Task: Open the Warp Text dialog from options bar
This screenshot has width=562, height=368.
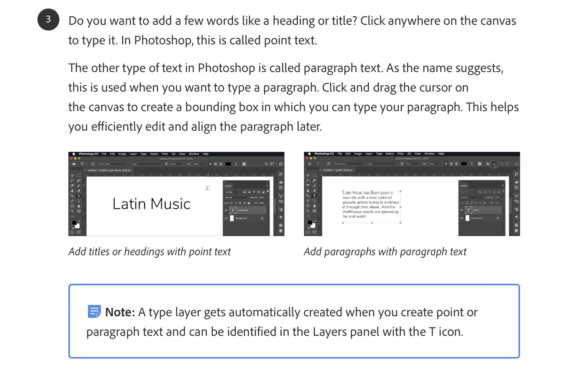Action: click(236, 164)
